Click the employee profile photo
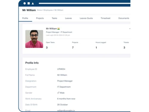 point(34,39)
